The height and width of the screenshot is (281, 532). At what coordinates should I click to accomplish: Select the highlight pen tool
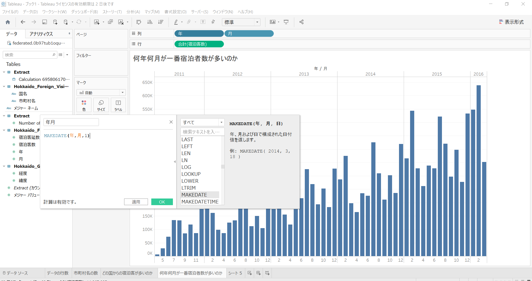[x=176, y=22]
